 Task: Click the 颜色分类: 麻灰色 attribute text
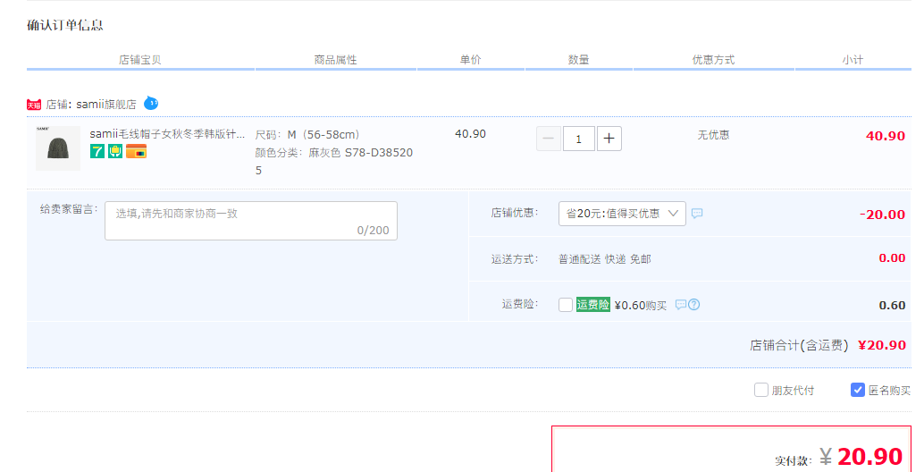(333, 162)
